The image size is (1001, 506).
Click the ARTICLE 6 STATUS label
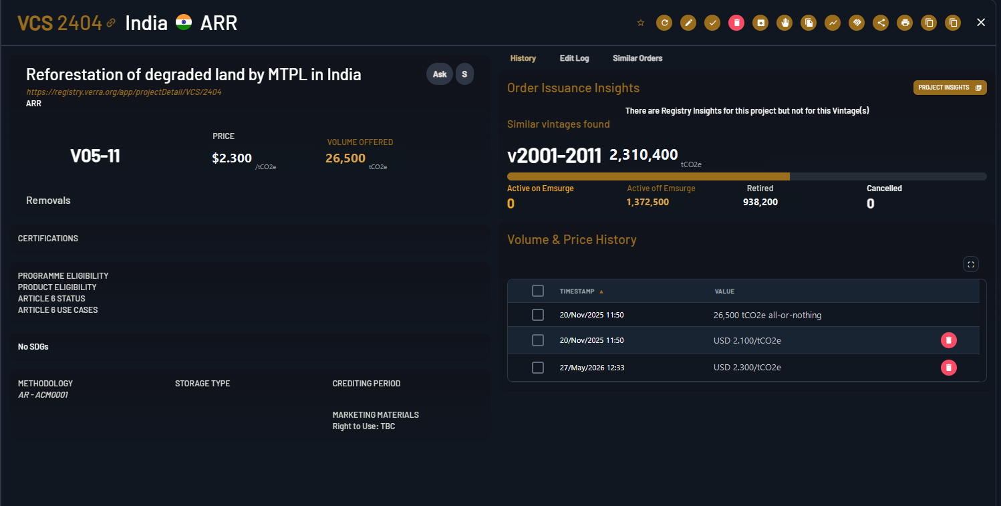pyautogui.click(x=51, y=299)
